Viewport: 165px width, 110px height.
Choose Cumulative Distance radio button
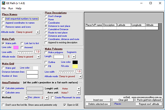coord(46,29)
